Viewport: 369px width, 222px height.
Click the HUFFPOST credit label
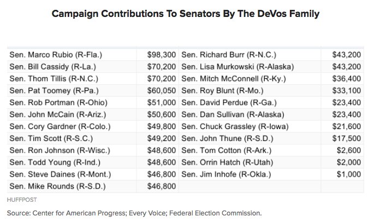tap(22, 200)
